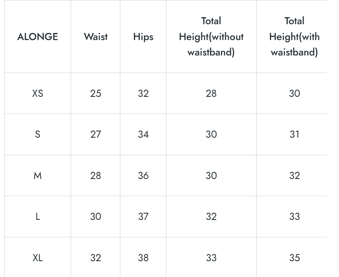Click S height with waistband 31

pos(294,134)
